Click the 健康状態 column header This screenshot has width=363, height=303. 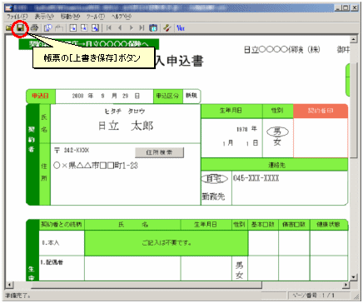[x=328, y=225]
